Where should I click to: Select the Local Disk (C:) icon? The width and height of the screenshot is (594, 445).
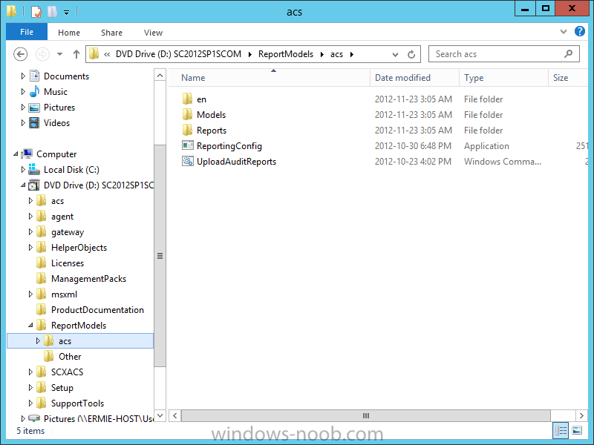point(34,169)
